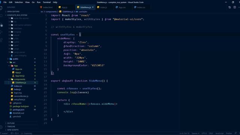Open the View menu
Screen dimensions: 240x135
pos(27,2)
